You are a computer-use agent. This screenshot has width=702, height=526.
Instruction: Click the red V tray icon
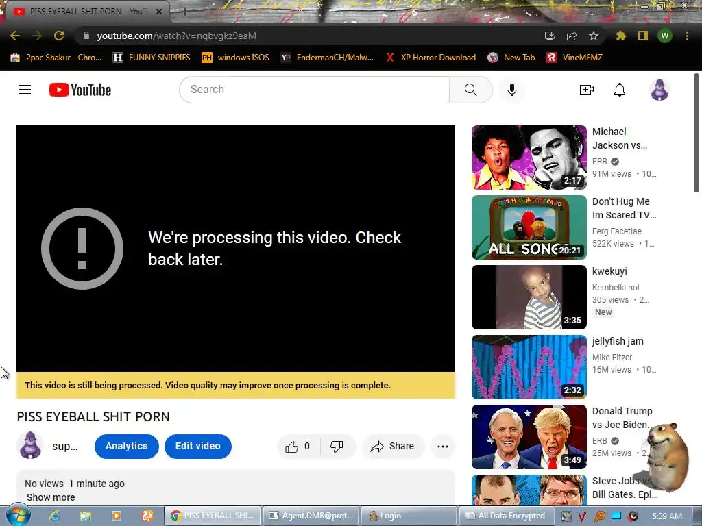(582, 516)
